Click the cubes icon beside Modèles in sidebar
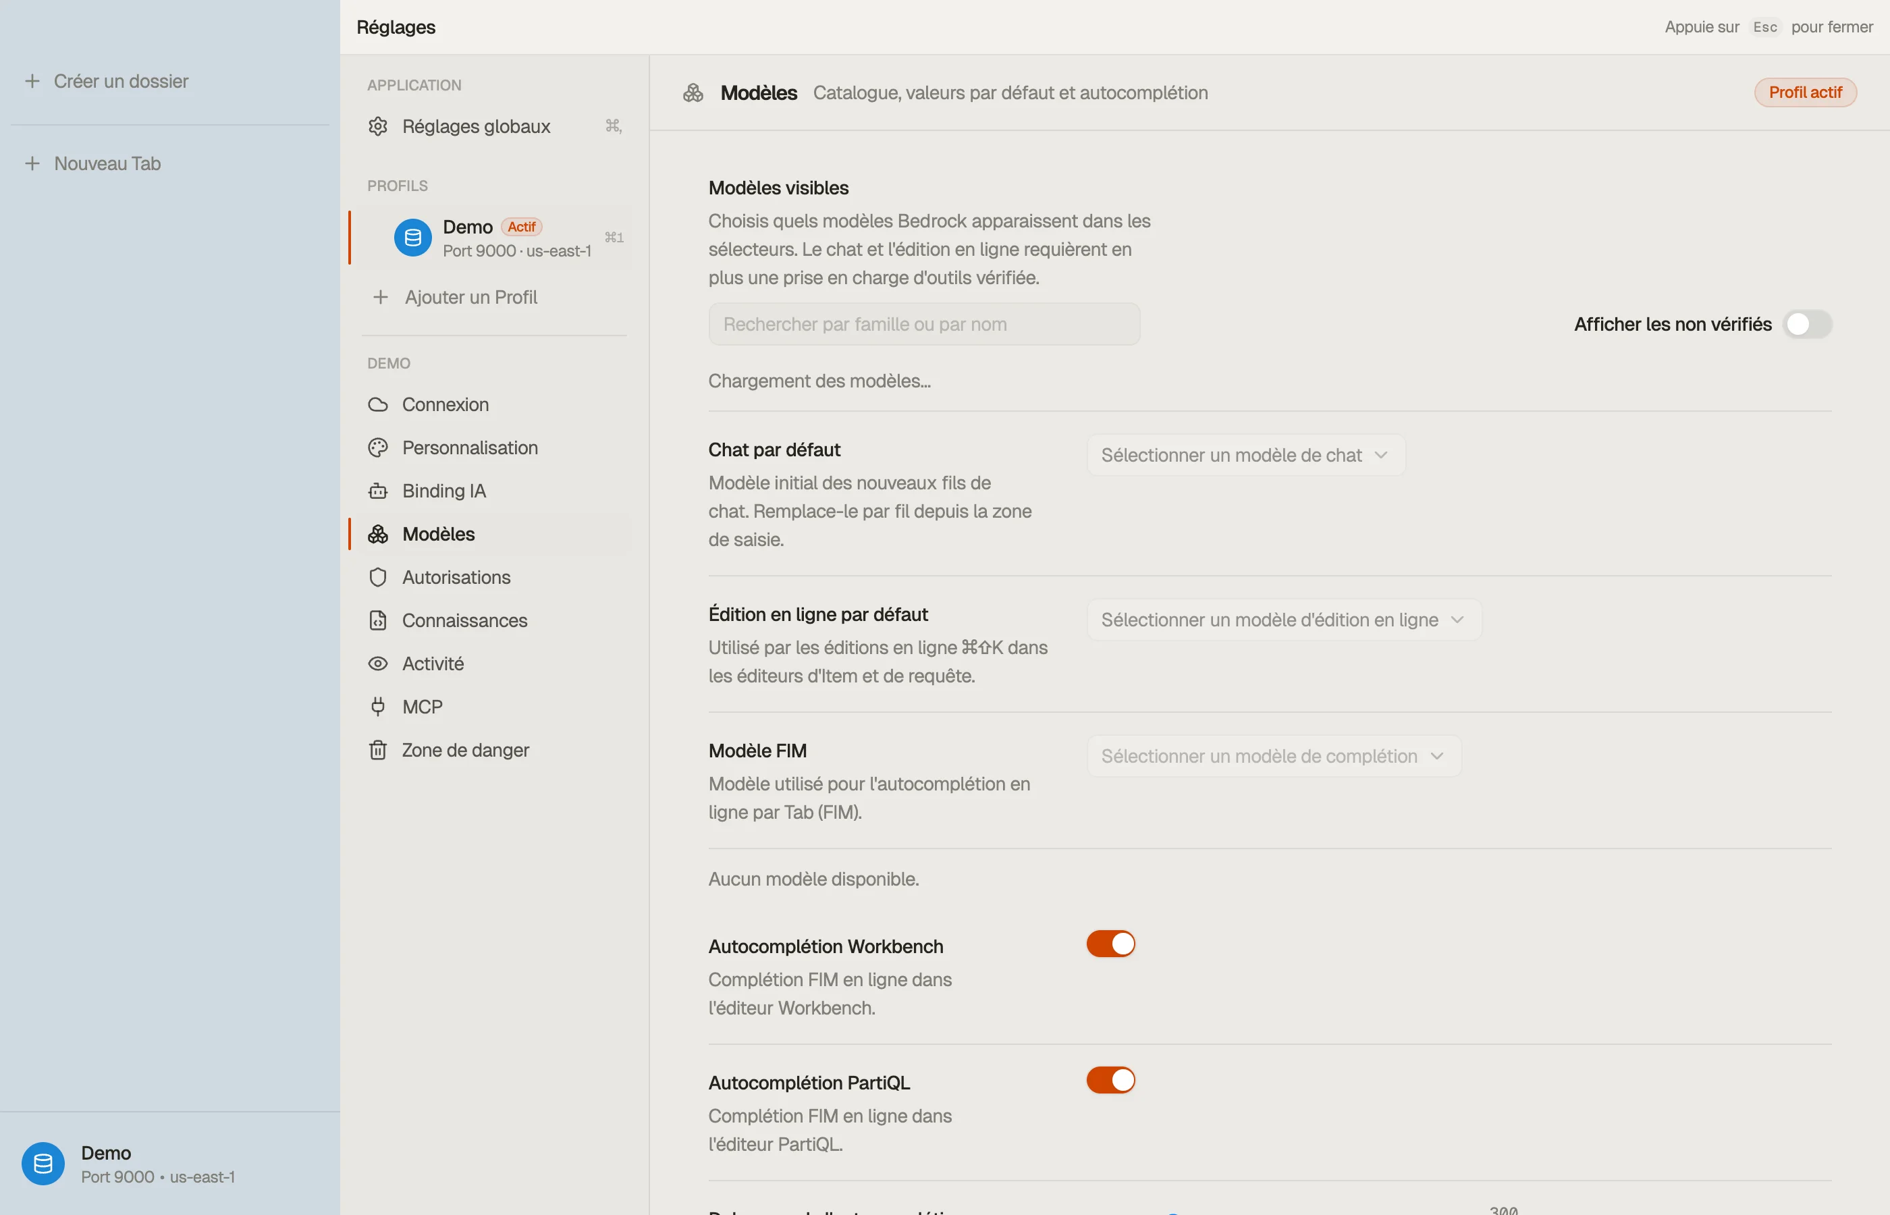Viewport: 1890px width, 1215px height. tap(378, 534)
